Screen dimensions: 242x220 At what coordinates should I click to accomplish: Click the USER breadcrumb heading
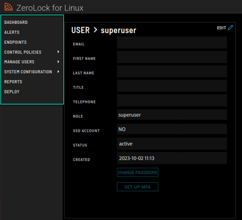pos(81,30)
